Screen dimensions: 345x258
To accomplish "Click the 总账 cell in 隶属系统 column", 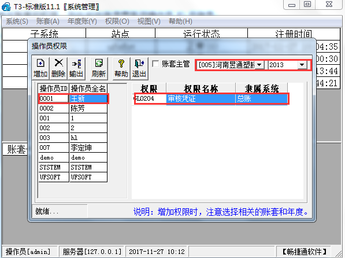I will (x=261, y=98).
